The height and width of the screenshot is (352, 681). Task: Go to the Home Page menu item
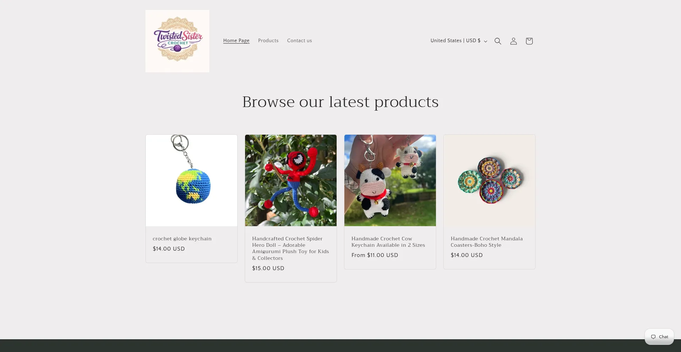point(236,41)
